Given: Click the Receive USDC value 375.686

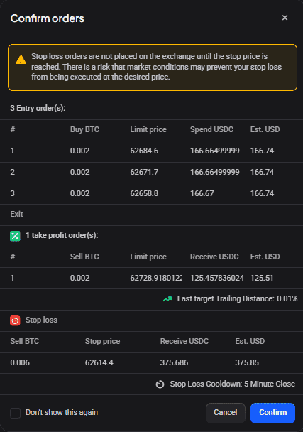Looking at the screenshot, I should click(174, 362).
